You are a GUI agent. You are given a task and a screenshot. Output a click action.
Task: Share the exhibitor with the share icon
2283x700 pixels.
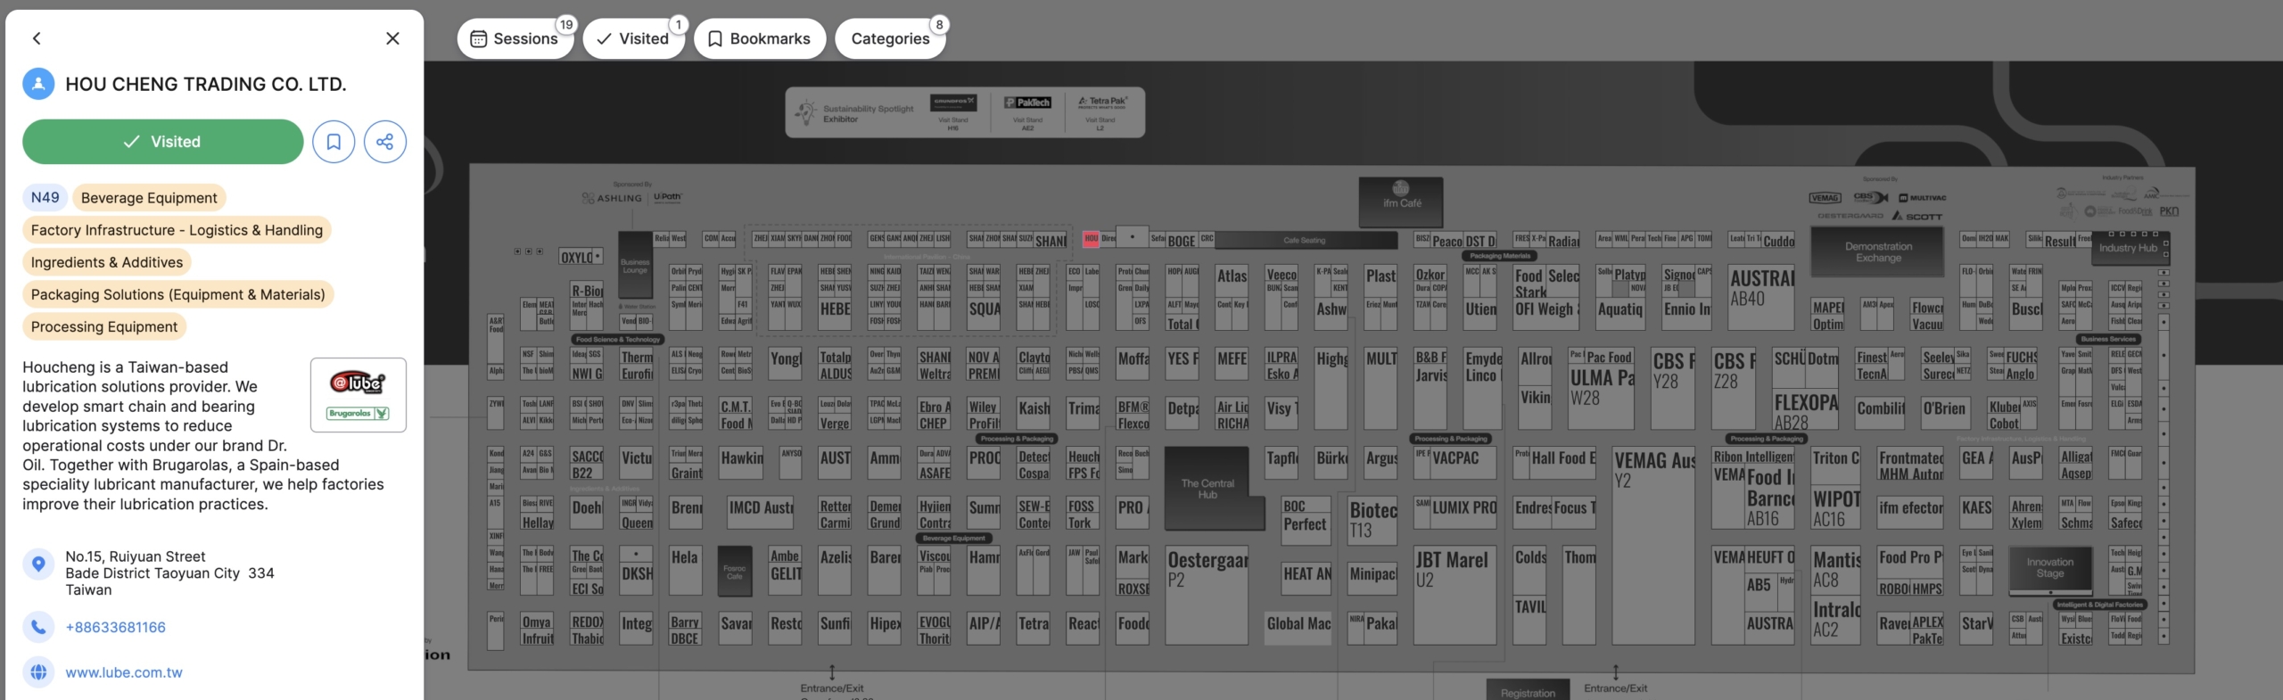click(x=385, y=142)
